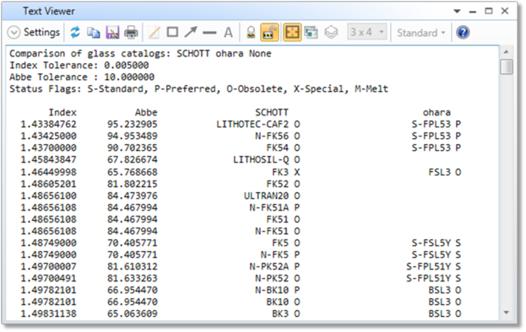Select the pencil annotate tool
Image resolution: width=526 pixels, height=332 pixels.
154,33
